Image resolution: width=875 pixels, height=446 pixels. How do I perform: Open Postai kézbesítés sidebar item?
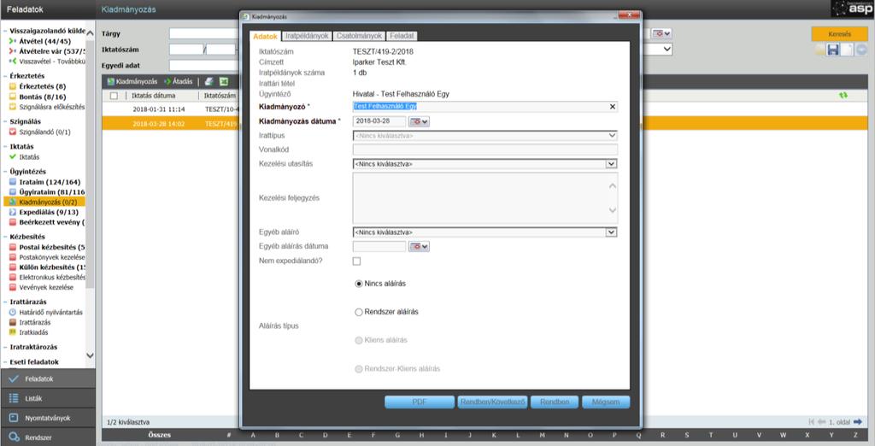pos(47,247)
